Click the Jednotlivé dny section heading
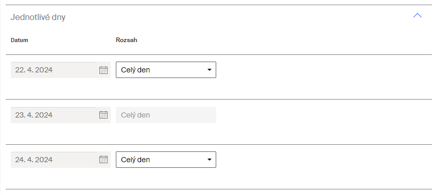The height and width of the screenshot is (194, 435). (38, 17)
